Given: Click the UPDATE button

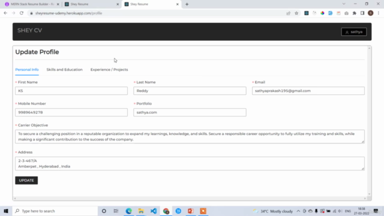Looking at the screenshot, I should (26, 180).
